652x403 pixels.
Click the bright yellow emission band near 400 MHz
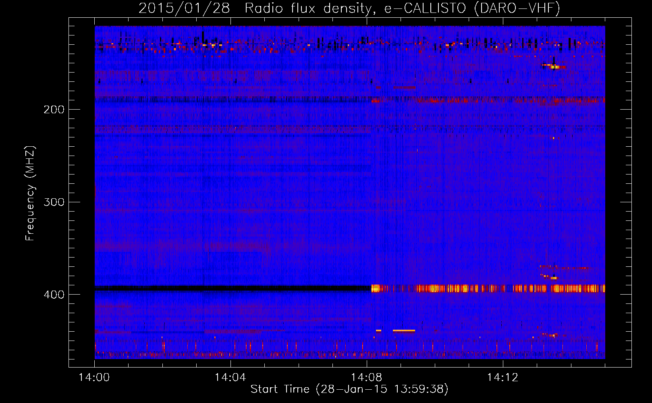tap(488, 288)
